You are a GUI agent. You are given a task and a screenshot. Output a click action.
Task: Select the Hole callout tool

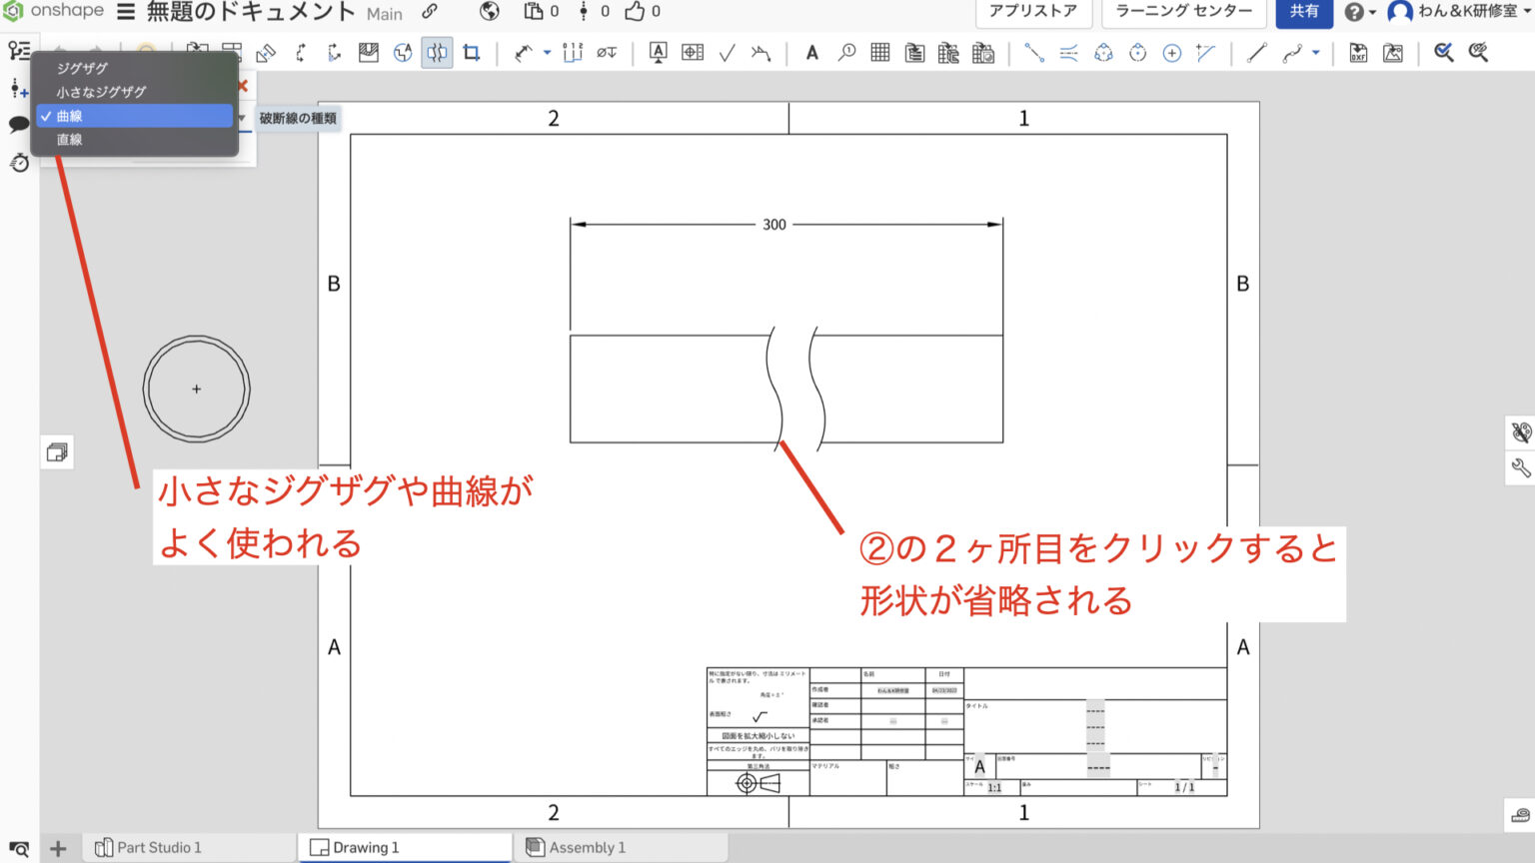[x=607, y=53]
